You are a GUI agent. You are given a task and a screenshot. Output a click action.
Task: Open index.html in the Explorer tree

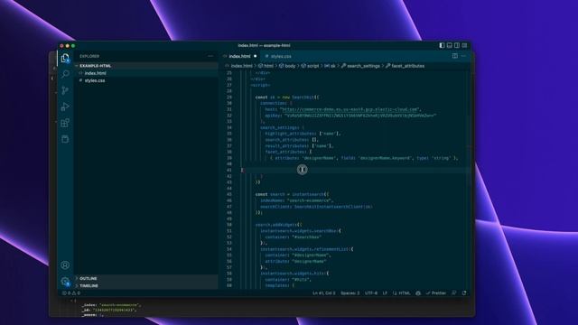[146, 73]
